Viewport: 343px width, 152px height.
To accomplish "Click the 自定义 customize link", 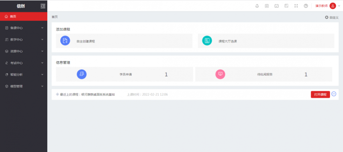I will [332, 17].
